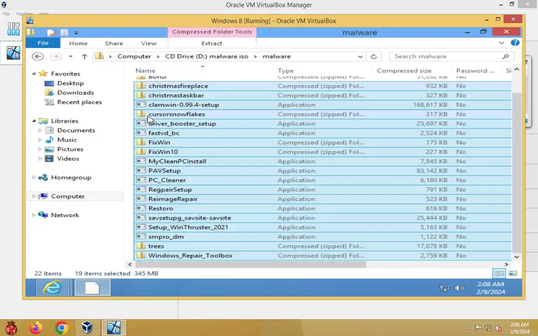The height and width of the screenshot is (336, 538).
Task: Expand Network tree node
Action: [34, 215]
